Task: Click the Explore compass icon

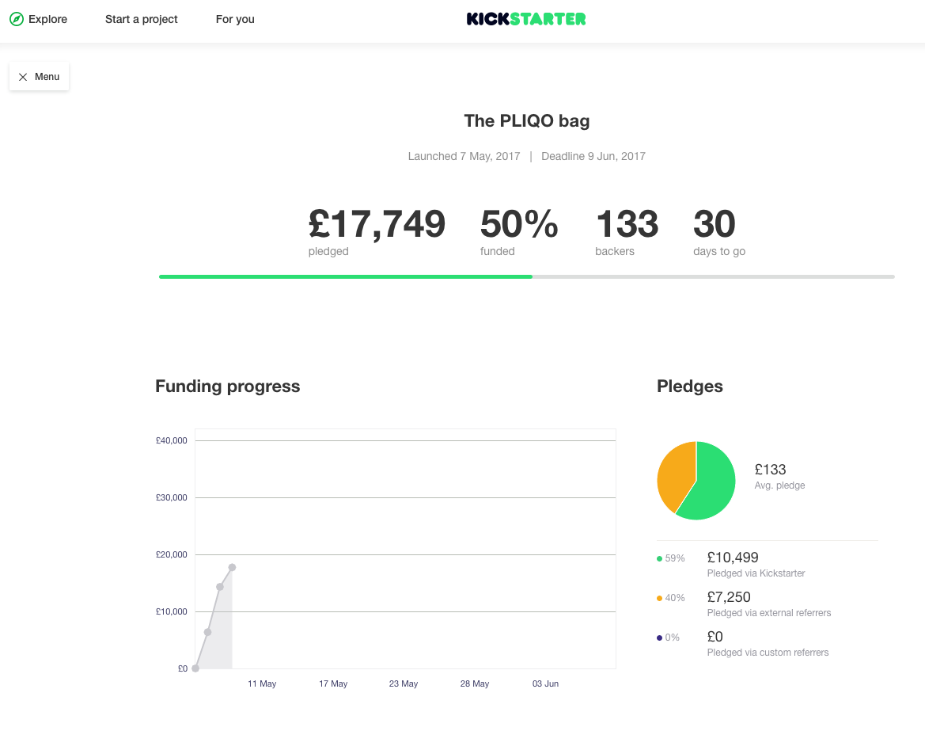Action: (17, 19)
